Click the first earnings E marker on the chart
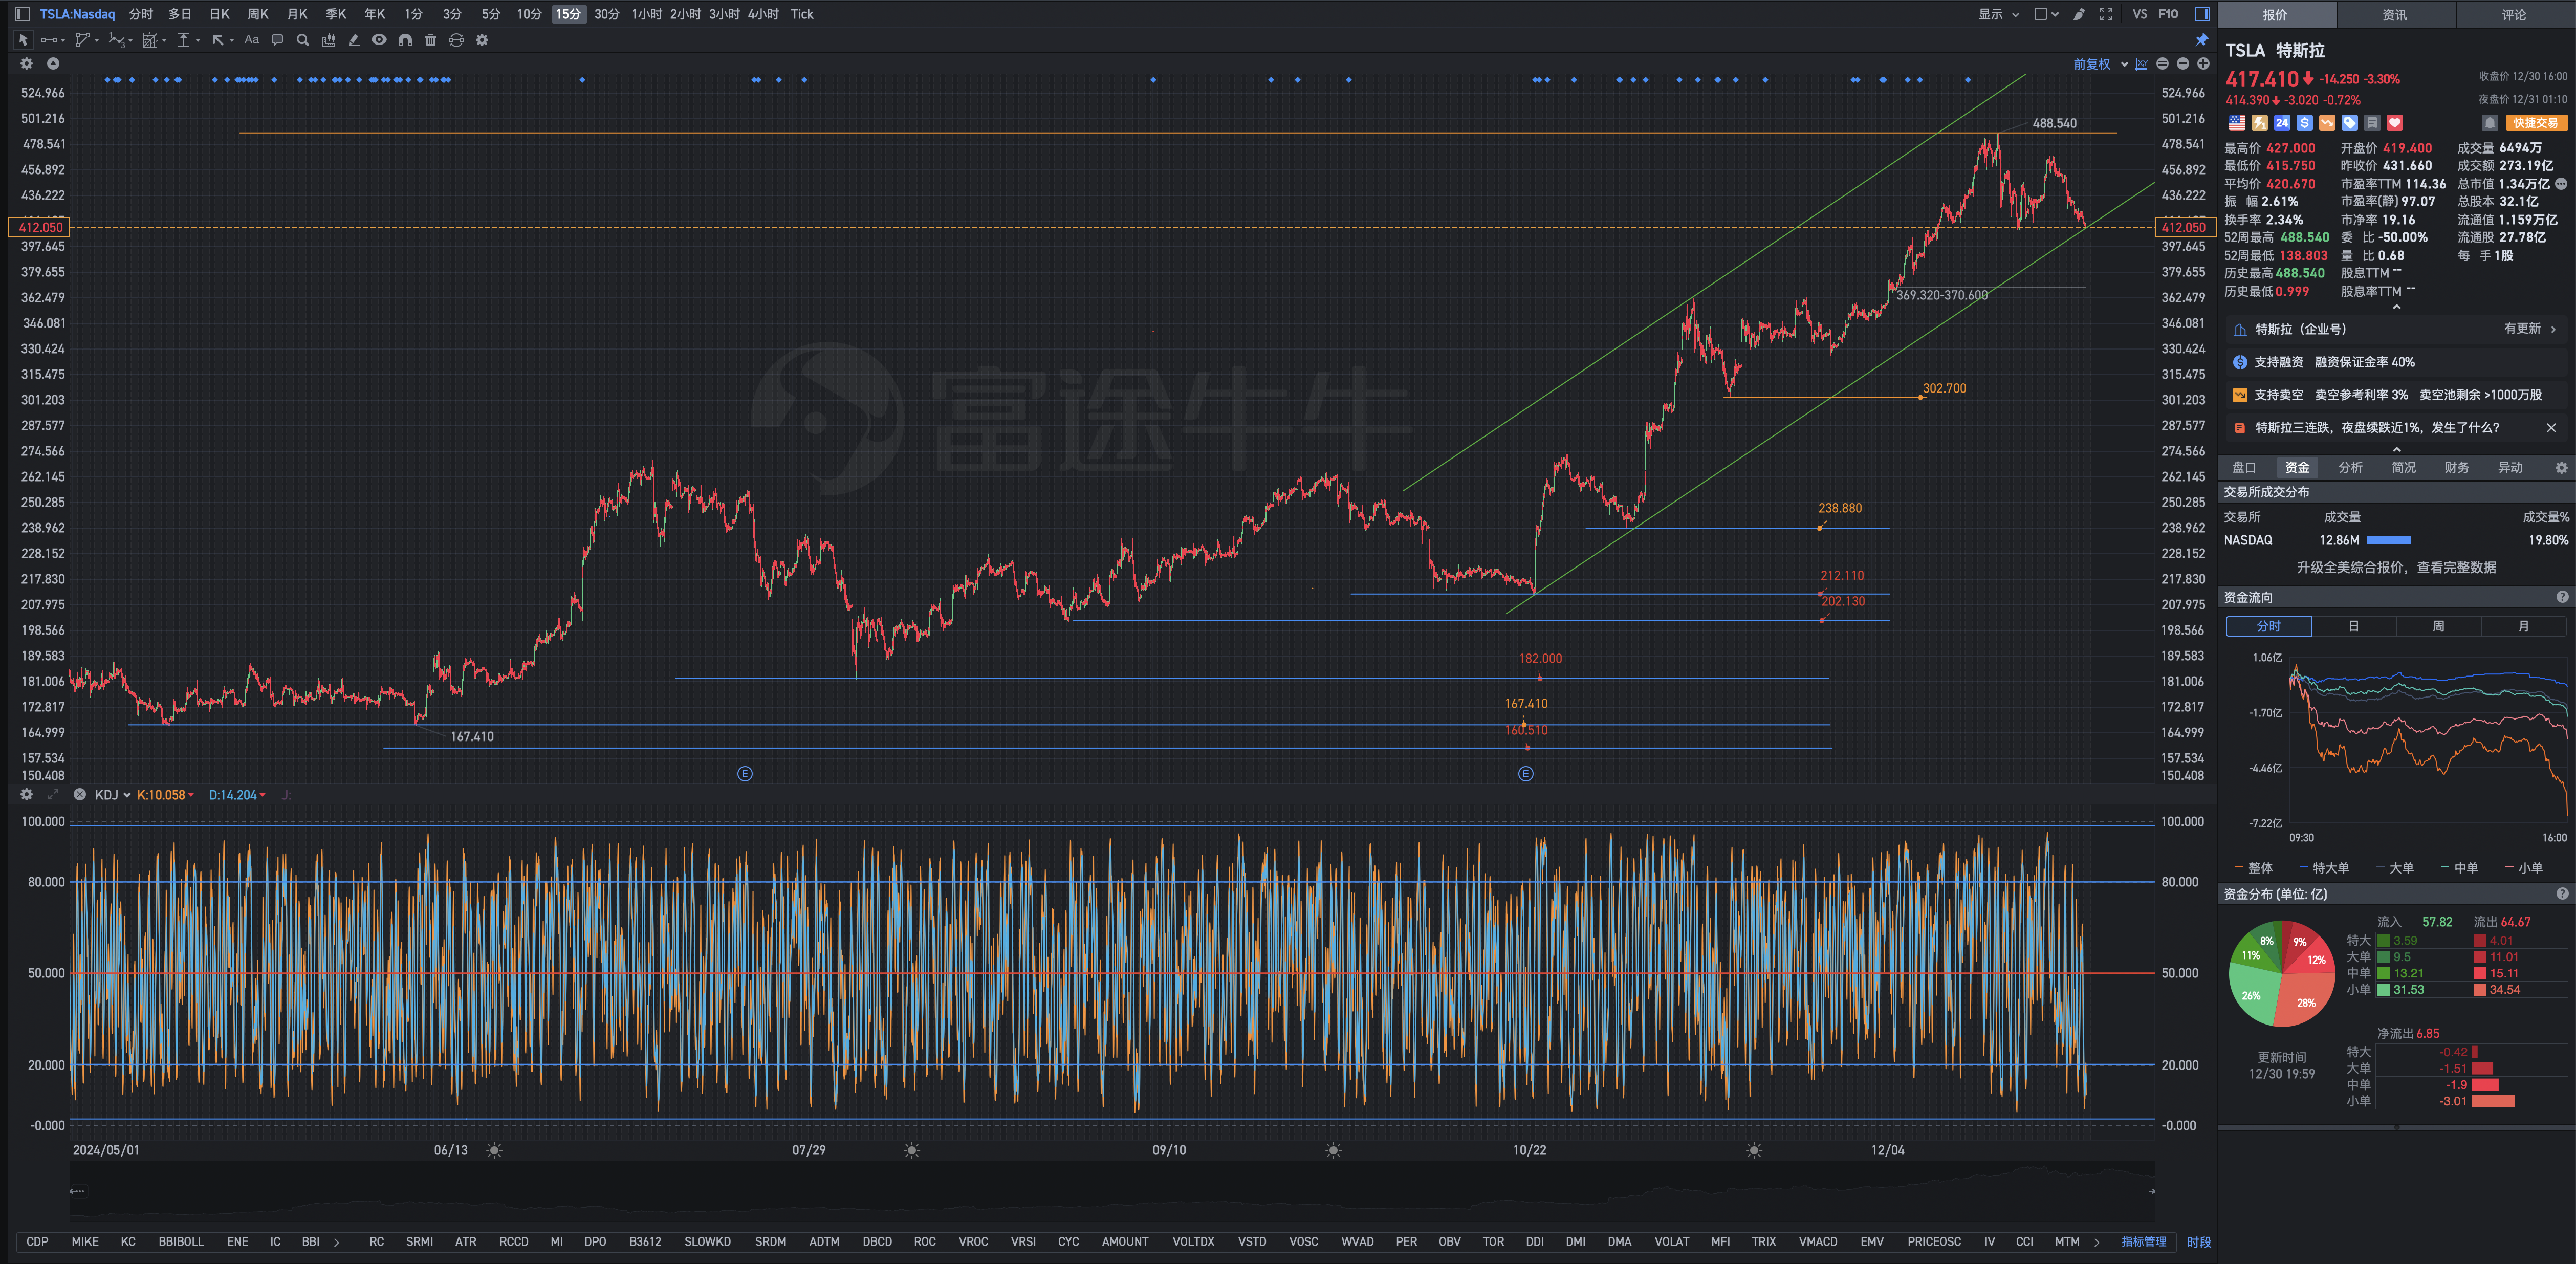 click(745, 774)
